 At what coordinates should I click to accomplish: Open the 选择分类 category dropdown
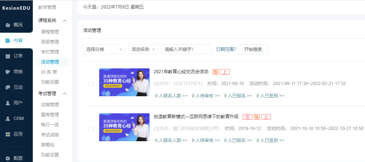tap(104, 49)
